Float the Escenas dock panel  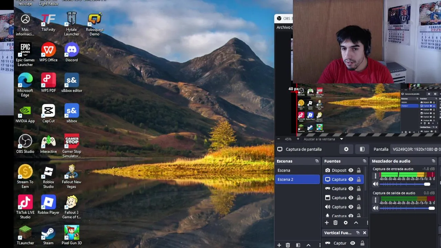[x=317, y=161]
